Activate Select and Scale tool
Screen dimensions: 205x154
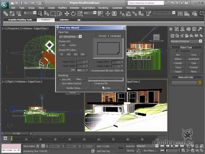[80, 14]
